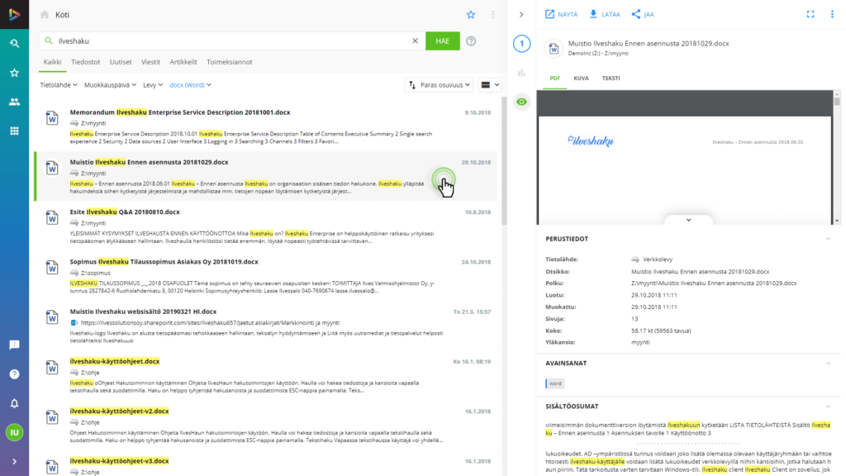Collapse the PERUSTIEDOT section
This screenshot has width=846, height=476.
[828, 239]
